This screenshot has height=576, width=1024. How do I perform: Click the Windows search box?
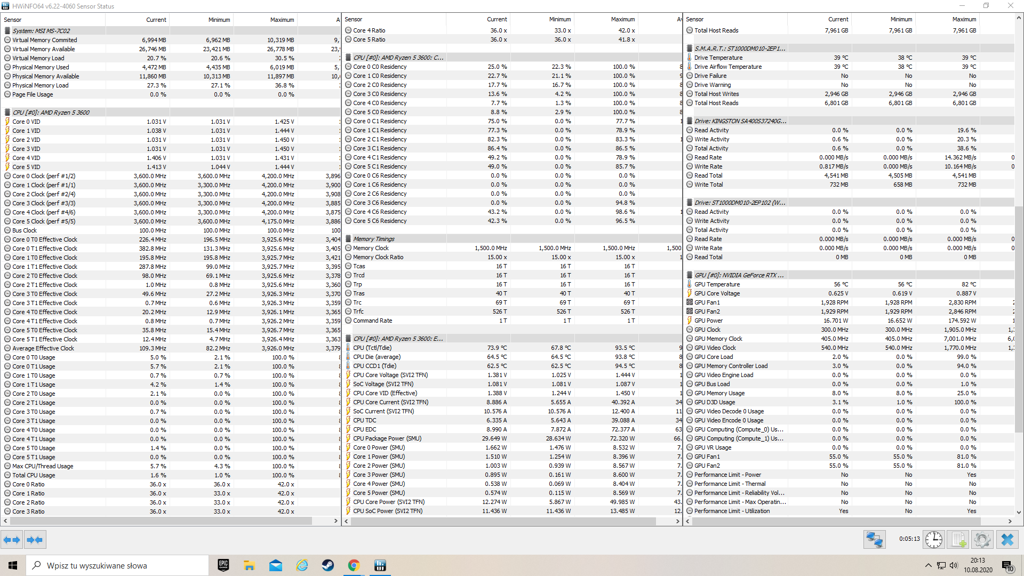coord(117,565)
